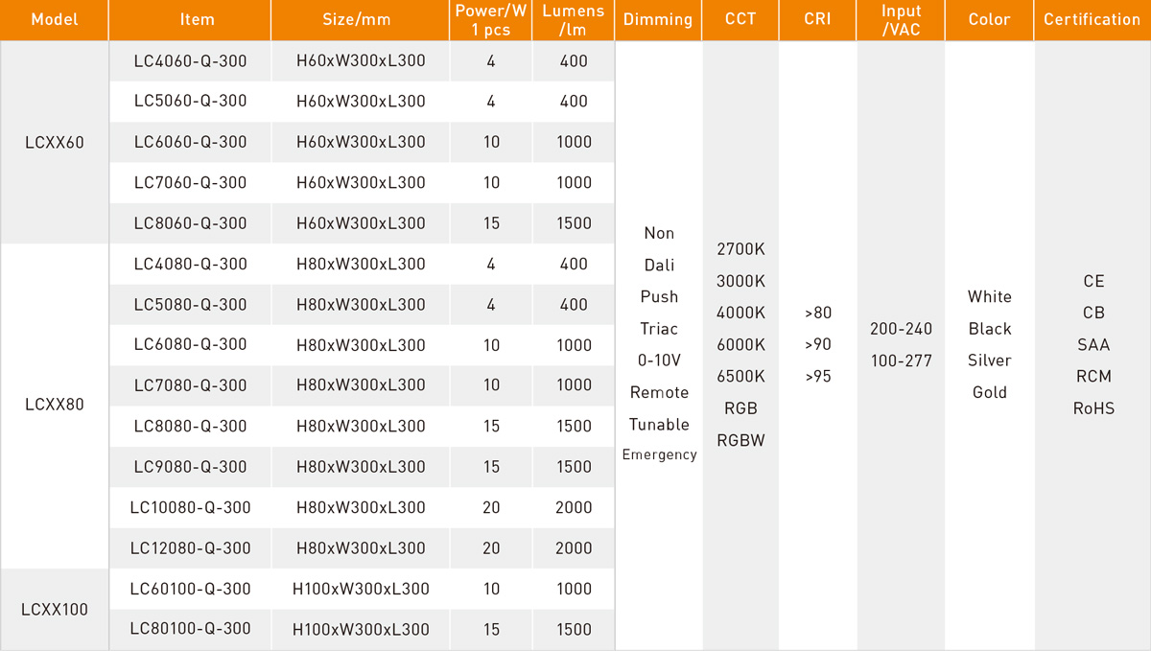The height and width of the screenshot is (651, 1151).
Task: Click the Input /VAC column header
Action: (901, 19)
